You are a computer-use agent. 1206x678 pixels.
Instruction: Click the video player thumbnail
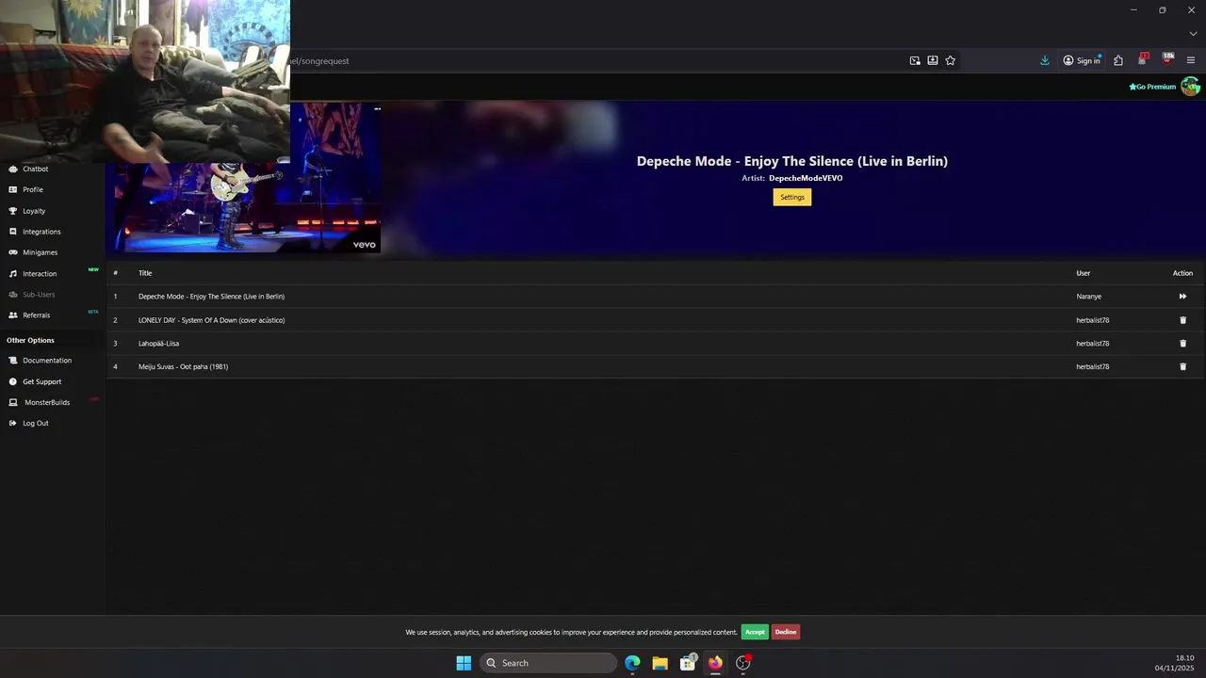247,177
